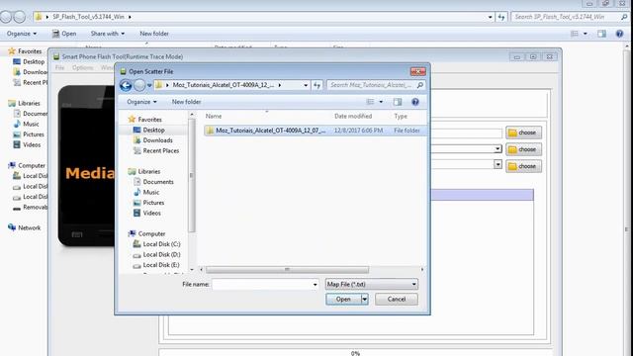Screen dimensions: 633x356
Task: Select Music in Explorer Libraries
Action: coord(31,124)
